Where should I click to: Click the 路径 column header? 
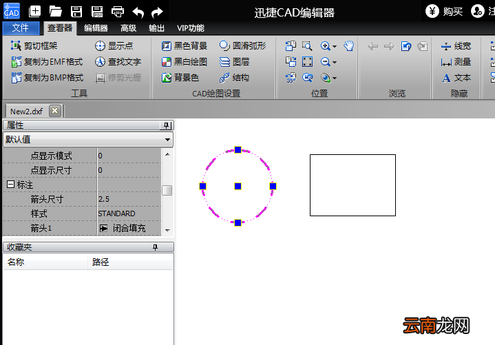(x=130, y=262)
